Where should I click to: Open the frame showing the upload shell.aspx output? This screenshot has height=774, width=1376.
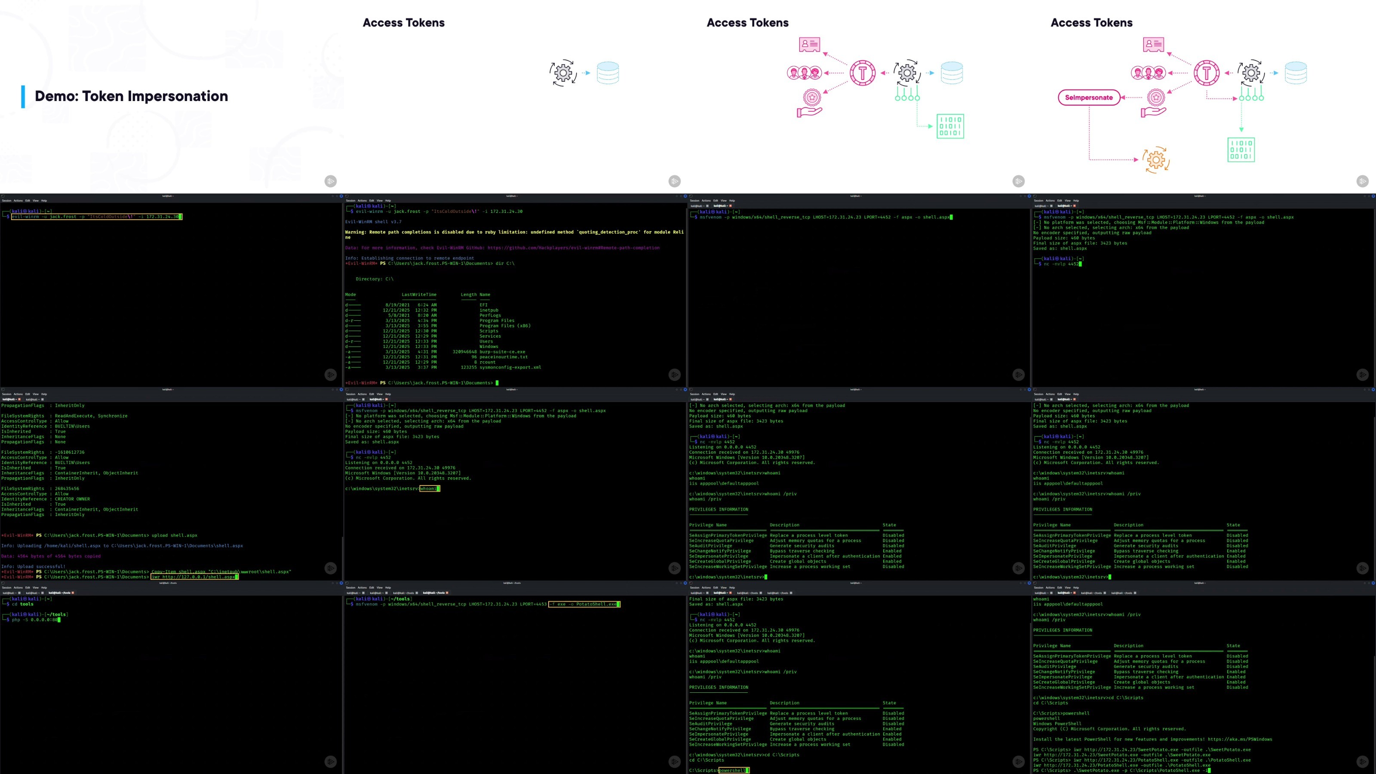pos(172,484)
